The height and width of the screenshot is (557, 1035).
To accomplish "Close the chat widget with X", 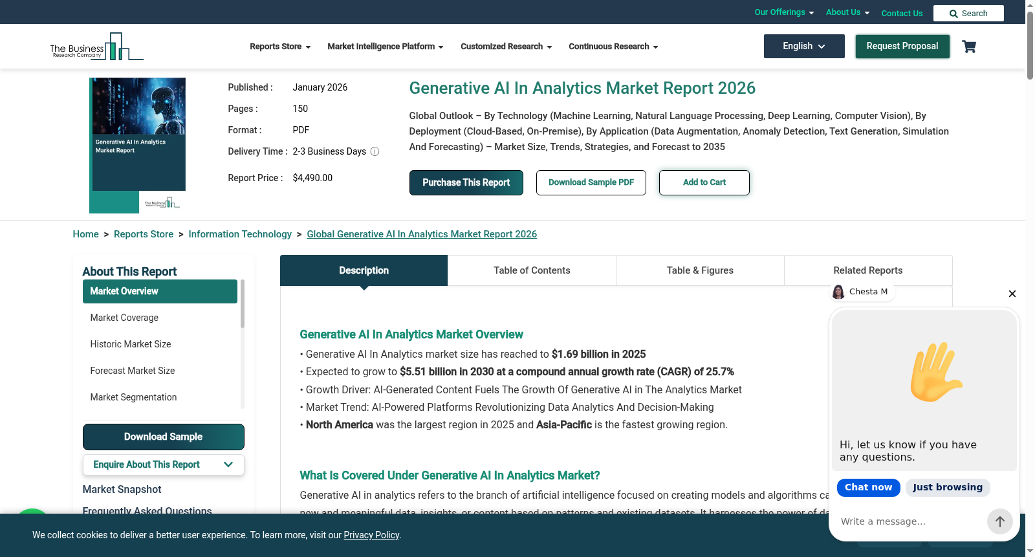I will click(1012, 294).
